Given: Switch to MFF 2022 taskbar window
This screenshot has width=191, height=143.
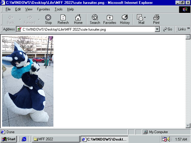Looking at the screenshot, I should 55,139.
